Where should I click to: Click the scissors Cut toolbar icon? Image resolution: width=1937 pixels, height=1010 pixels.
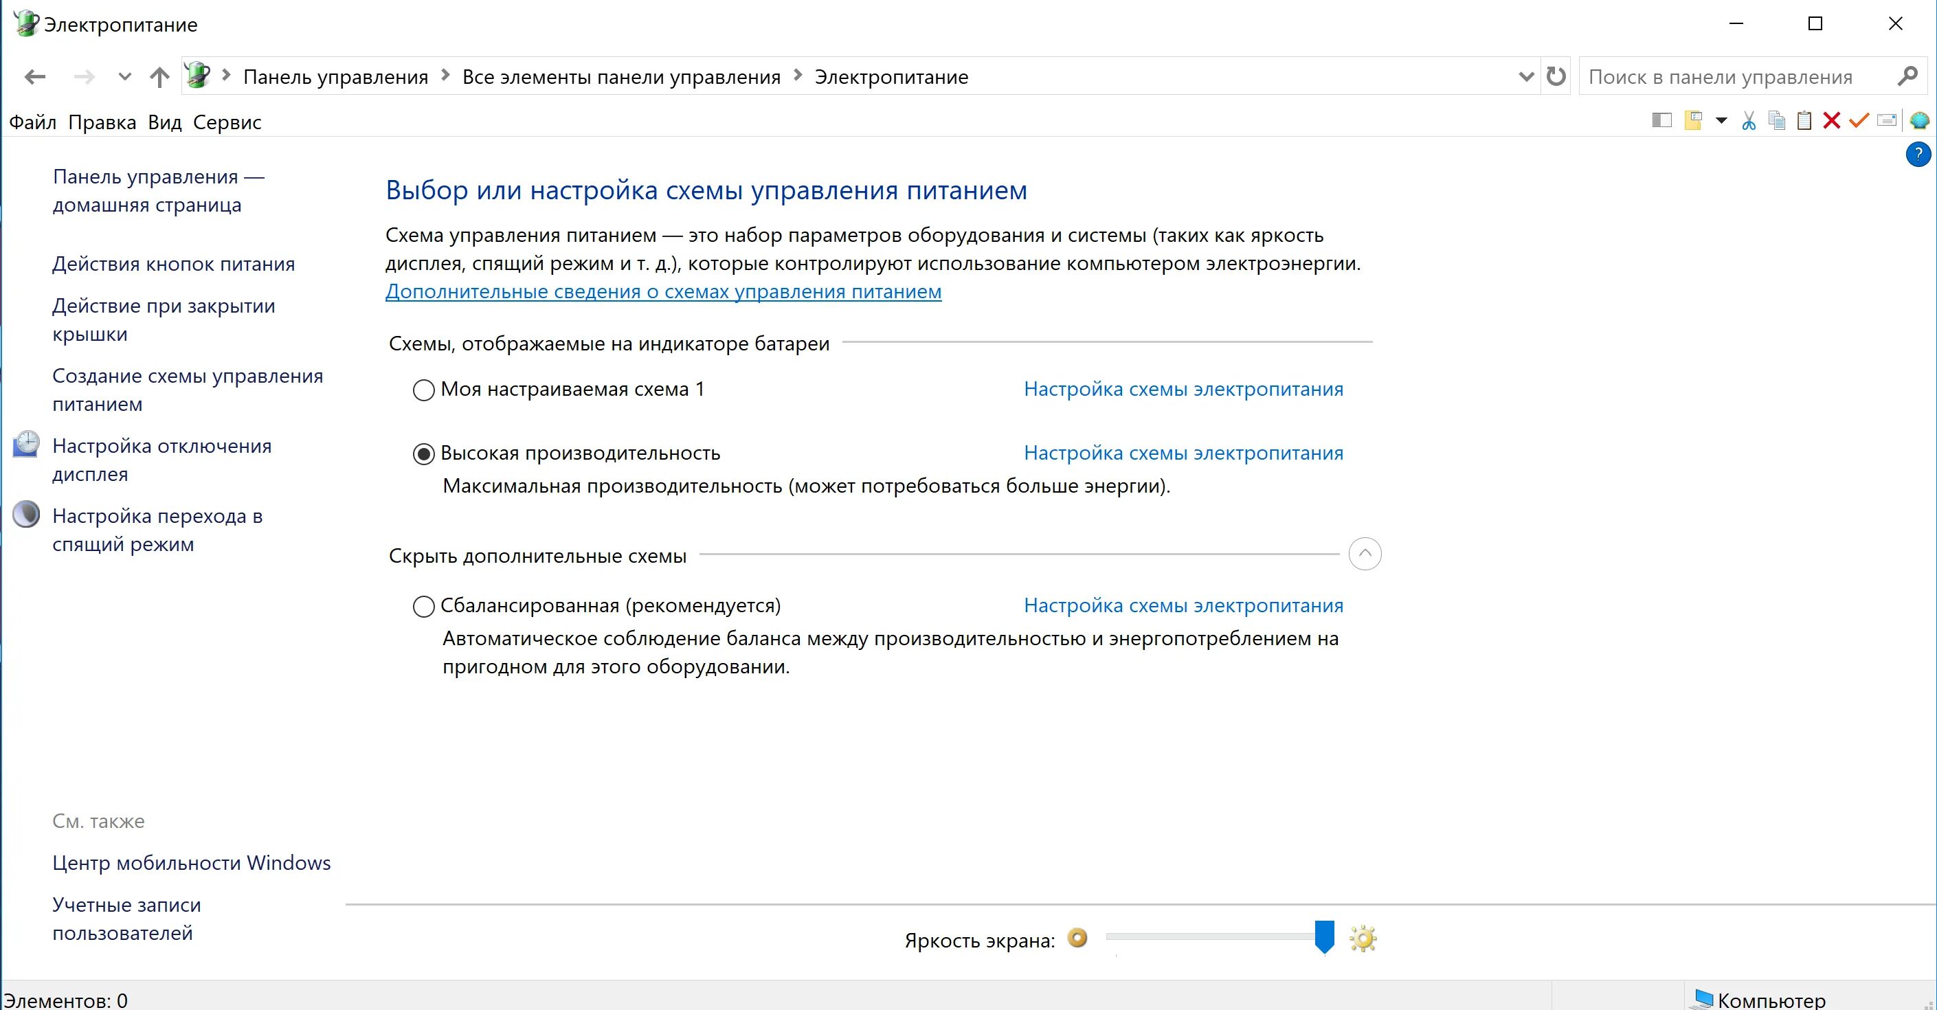pyautogui.click(x=1748, y=121)
